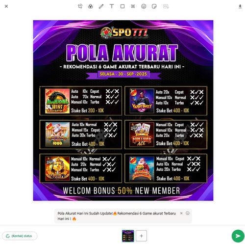Open the color filters tool
This screenshot has height=245, width=245.
pos(91,6)
